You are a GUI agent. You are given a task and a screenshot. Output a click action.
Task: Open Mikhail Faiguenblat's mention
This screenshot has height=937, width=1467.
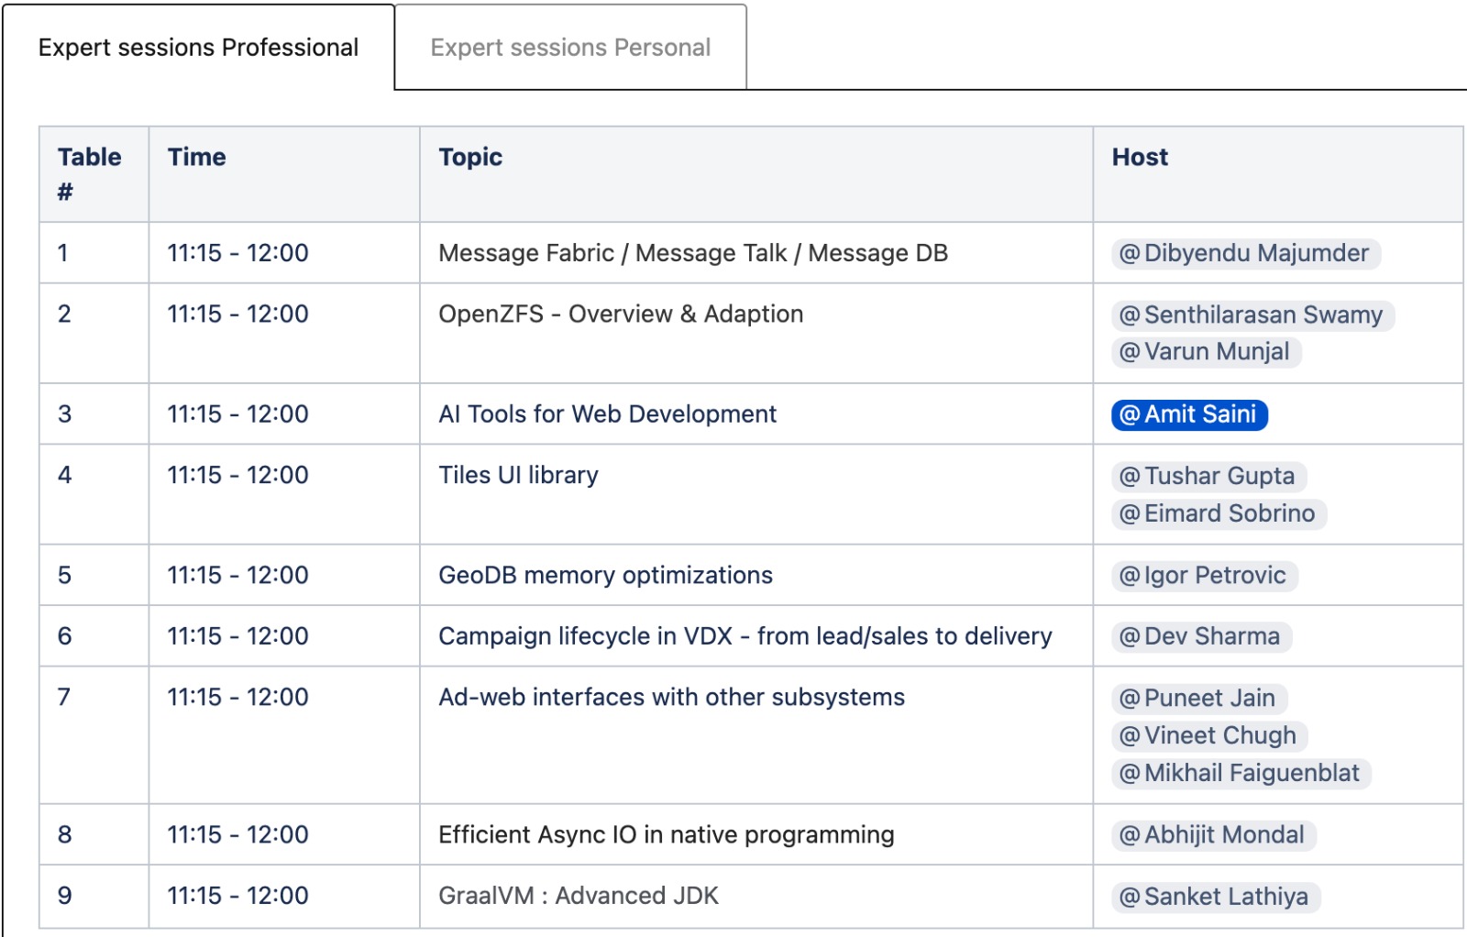point(1241,774)
